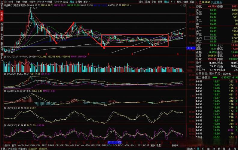Open the 设置 settings in indicator bar
The width and height of the screenshot is (238, 150).
[158, 145]
